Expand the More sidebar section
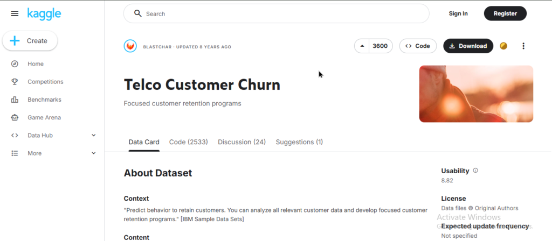The width and height of the screenshot is (552, 241). (x=93, y=153)
